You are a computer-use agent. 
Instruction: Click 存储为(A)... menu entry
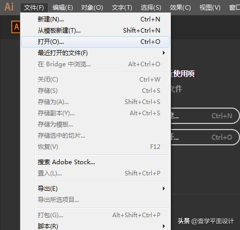[x=95, y=102]
